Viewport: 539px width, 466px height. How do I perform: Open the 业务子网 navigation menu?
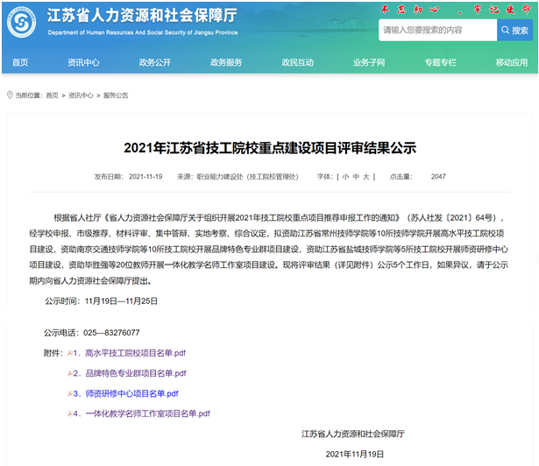369,62
